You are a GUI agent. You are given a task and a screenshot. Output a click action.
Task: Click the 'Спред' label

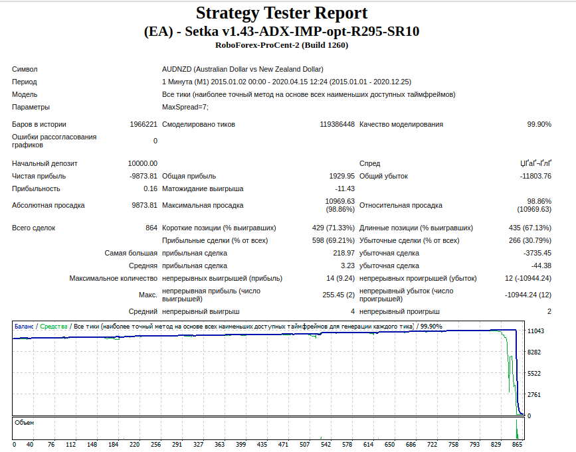tap(369, 164)
